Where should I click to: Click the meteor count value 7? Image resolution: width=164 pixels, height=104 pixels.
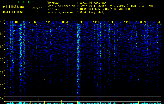(x=37, y=12)
